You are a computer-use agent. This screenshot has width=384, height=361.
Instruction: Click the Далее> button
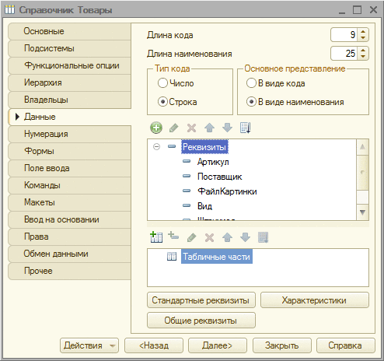pyautogui.click(x=218, y=345)
